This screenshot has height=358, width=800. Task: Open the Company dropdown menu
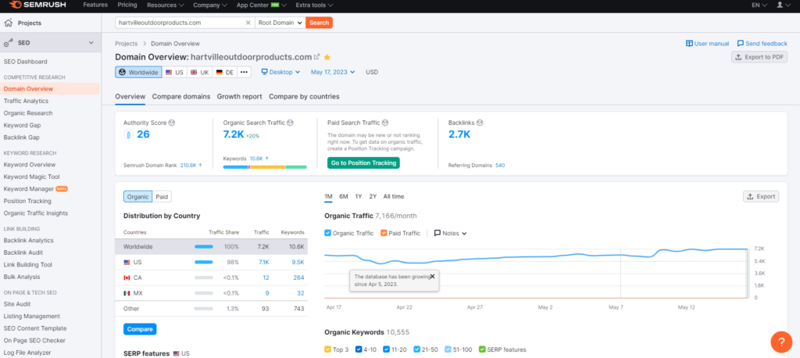(210, 5)
